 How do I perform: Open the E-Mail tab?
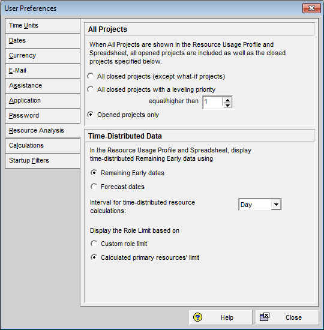(x=43, y=71)
